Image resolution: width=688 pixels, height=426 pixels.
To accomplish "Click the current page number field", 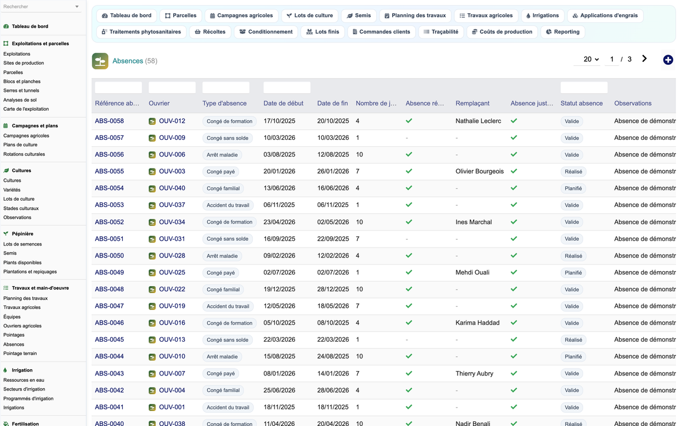I will (612, 59).
